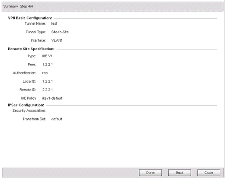Click the 'Site-to-Site' tunnel type value
The width and height of the screenshot is (225, 178).
pos(60,32)
